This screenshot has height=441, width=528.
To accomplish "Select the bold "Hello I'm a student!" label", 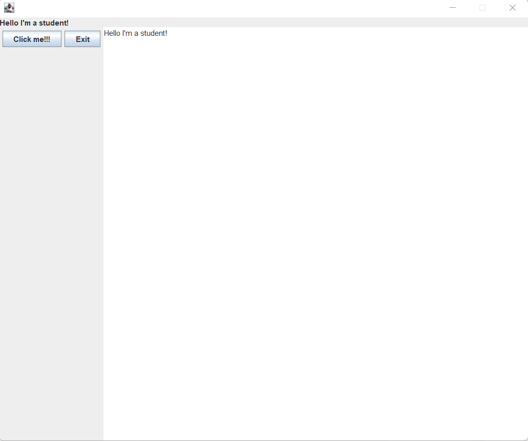I will tap(34, 23).
